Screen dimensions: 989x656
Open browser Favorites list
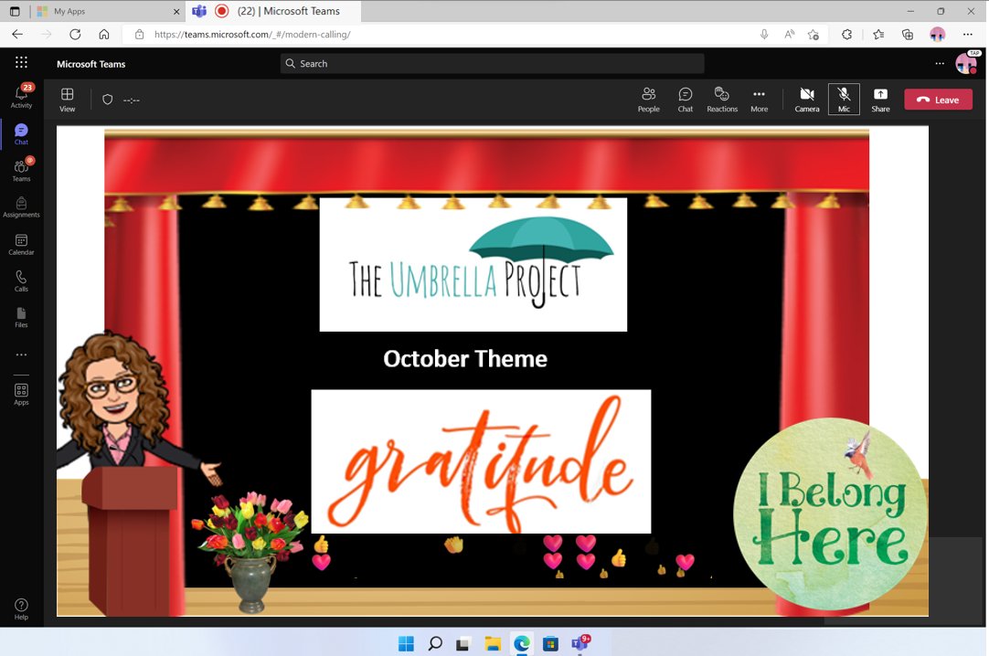[878, 34]
